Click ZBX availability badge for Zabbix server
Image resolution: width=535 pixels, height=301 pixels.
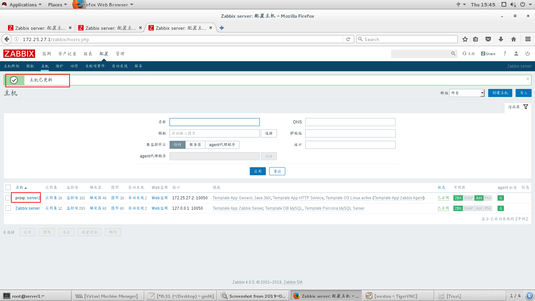tap(458, 208)
